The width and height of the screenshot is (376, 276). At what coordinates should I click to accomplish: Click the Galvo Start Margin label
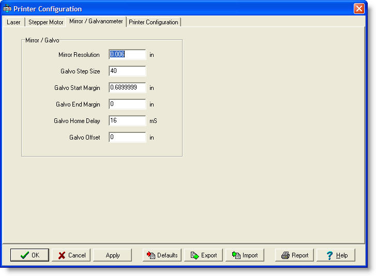[77, 88]
